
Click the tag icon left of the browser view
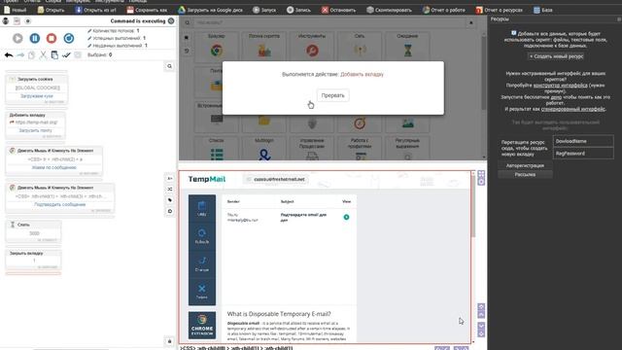coord(170,200)
